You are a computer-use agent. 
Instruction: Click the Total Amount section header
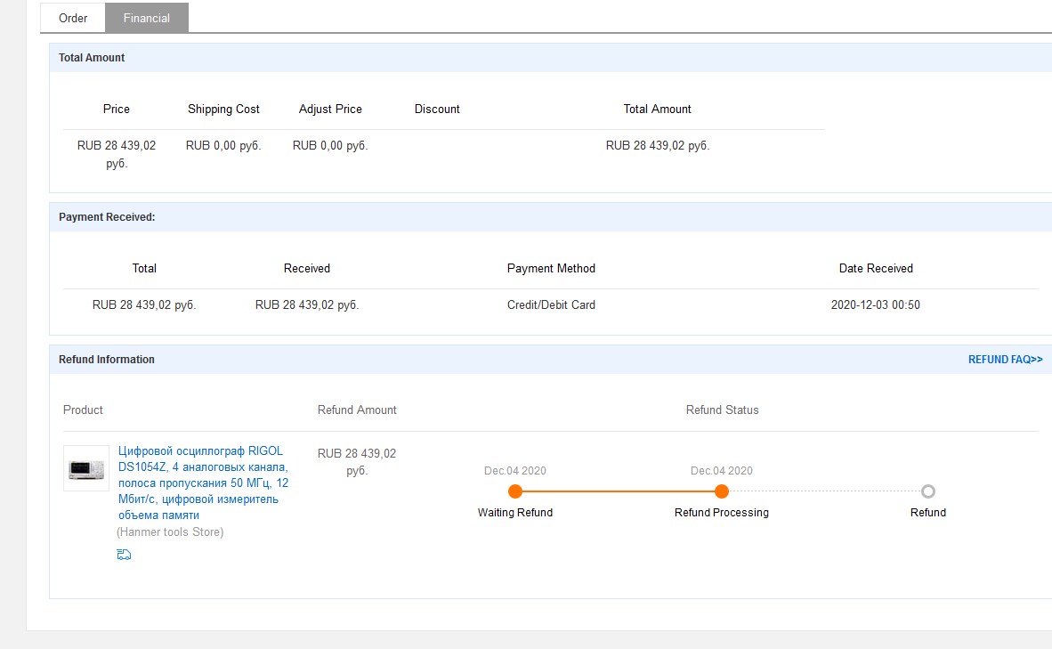92,58
